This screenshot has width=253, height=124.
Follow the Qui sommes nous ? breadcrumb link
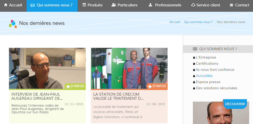pyautogui.click(x=198, y=22)
